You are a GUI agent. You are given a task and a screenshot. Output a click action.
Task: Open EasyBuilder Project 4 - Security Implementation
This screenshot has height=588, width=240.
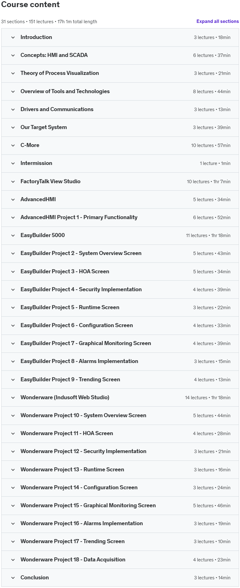click(81, 289)
